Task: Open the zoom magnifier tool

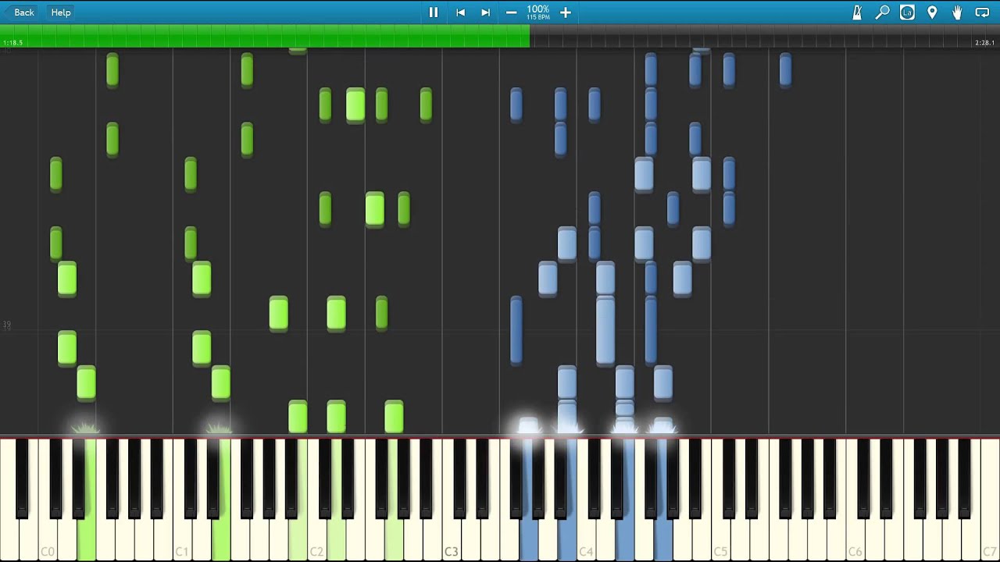Action: click(x=882, y=12)
